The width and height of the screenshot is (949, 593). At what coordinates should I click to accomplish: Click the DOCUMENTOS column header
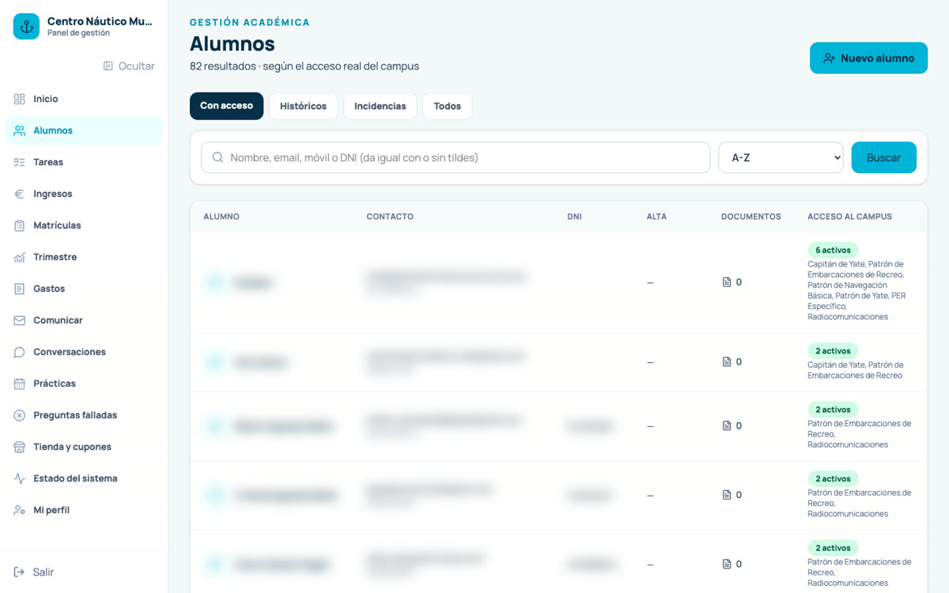click(751, 217)
